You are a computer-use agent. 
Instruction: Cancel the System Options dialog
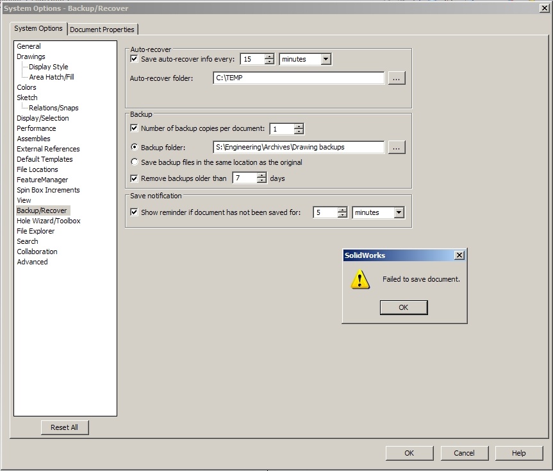[464, 453]
